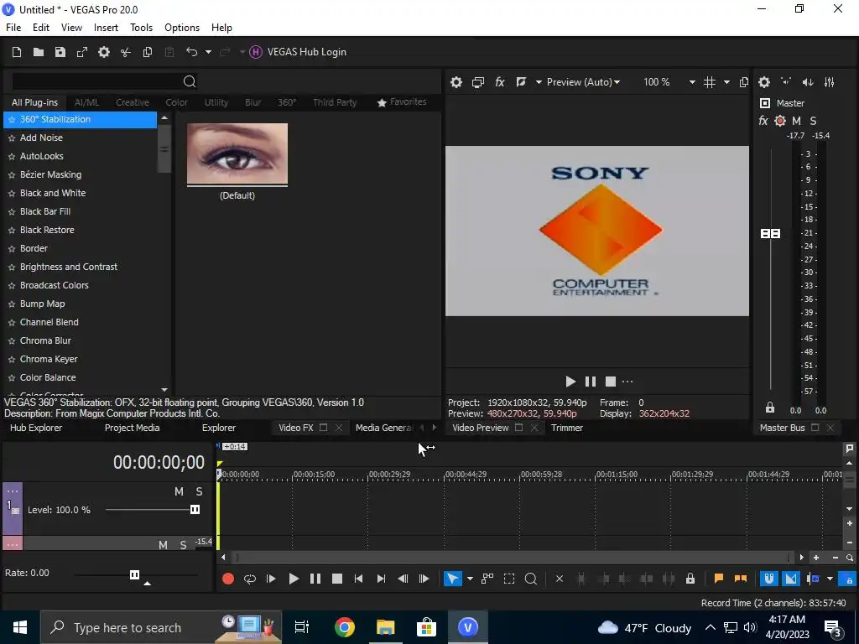Open File Explorer from the taskbar

coord(386,627)
